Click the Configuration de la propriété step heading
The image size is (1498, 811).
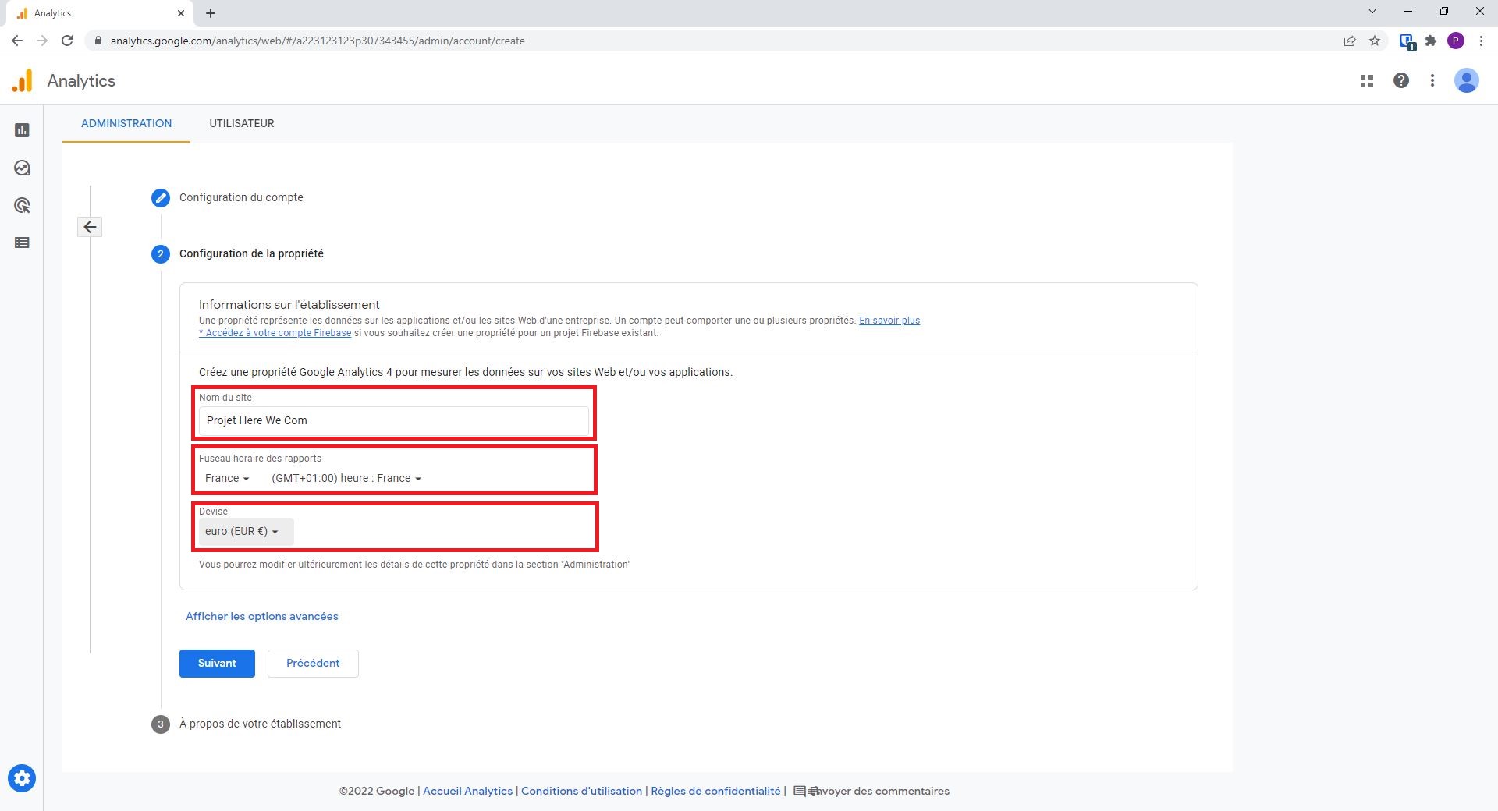[251, 253]
